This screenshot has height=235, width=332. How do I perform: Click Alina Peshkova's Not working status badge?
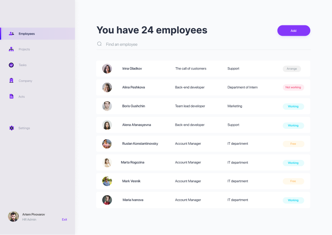(x=293, y=87)
